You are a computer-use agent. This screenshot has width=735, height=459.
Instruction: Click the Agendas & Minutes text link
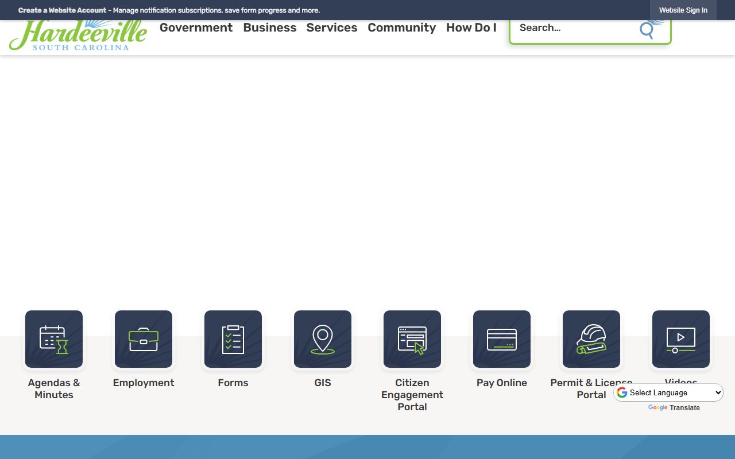[x=54, y=389]
